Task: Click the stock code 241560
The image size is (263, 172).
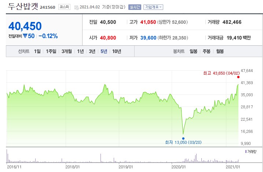Action: coord(47,7)
